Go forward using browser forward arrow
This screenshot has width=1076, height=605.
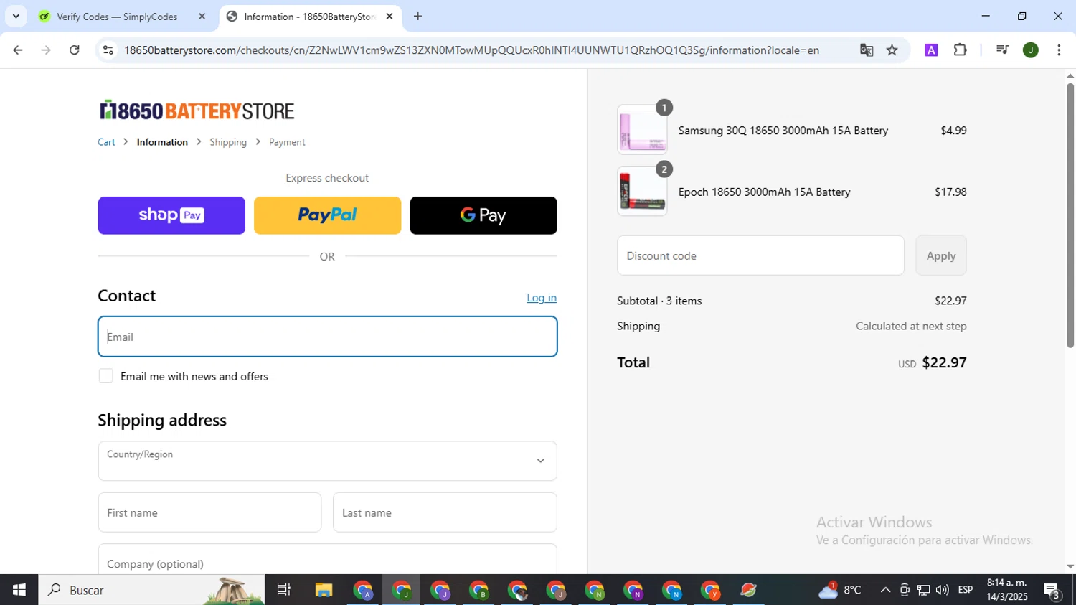[x=46, y=50]
